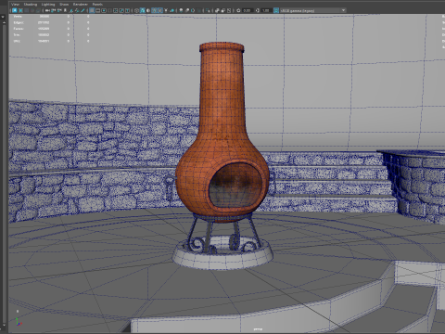The height and width of the screenshot is (334, 445).
Task: Switch viewport to Wireframe shading
Action: (x=136, y=10)
